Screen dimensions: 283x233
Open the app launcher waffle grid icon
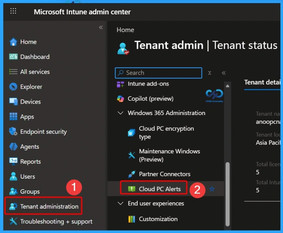coord(13,11)
